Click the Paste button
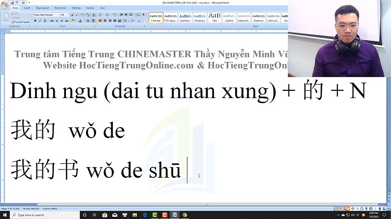 tap(6, 17)
